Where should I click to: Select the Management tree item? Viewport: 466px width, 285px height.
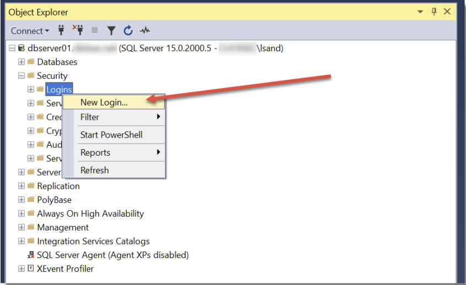click(x=63, y=227)
